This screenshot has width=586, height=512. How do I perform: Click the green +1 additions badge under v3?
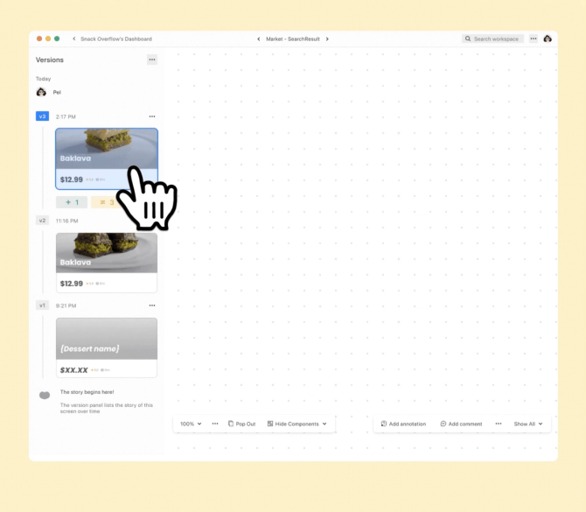click(x=72, y=202)
